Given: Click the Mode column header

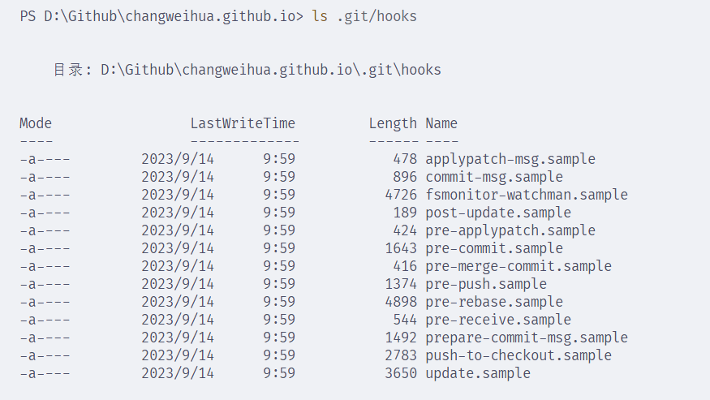Looking at the screenshot, I should point(36,123).
